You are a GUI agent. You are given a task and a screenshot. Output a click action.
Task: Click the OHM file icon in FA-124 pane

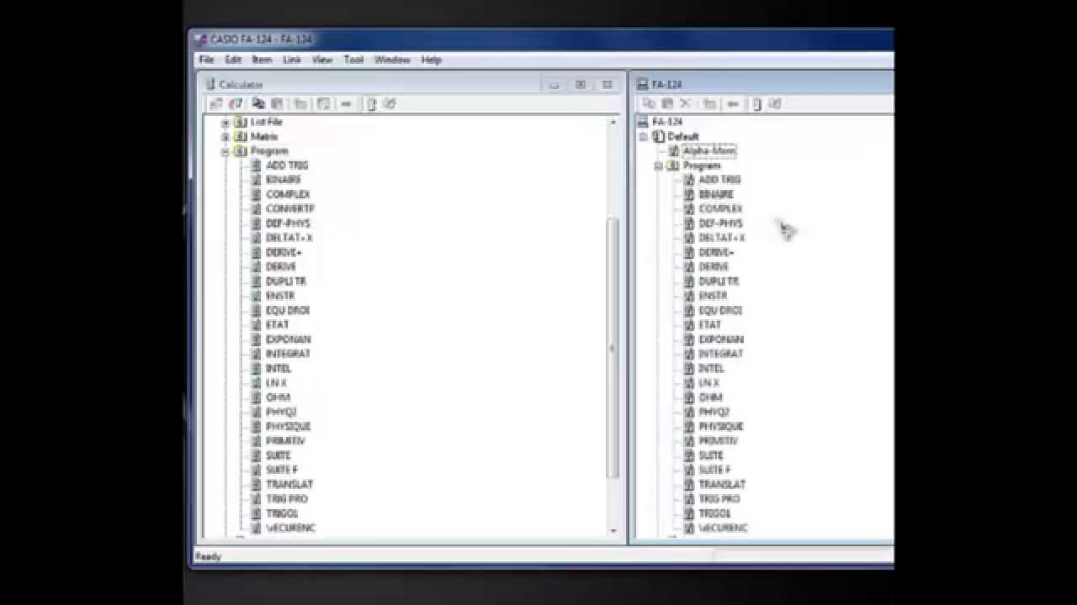click(x=689, y=397)
